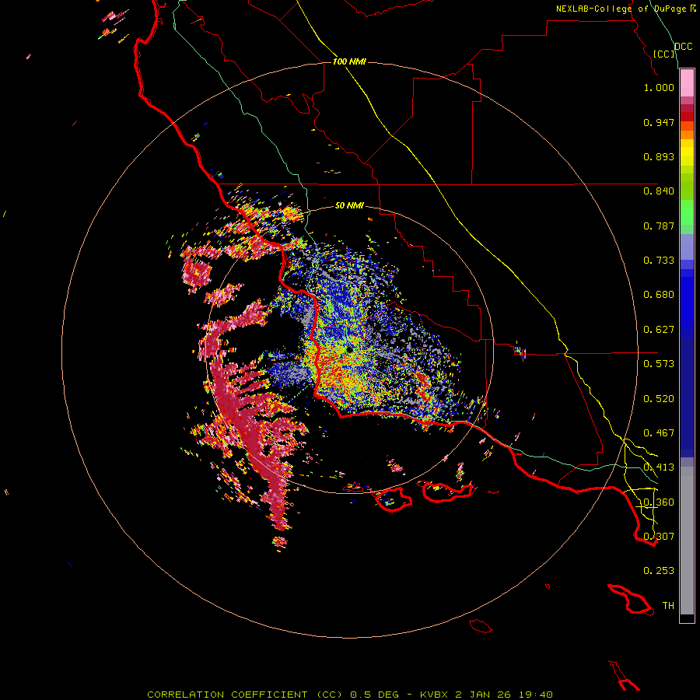Viewport: 700px width, 700px height.
Task: Click the 0.573 scale value
Action: tap(659, 364)
